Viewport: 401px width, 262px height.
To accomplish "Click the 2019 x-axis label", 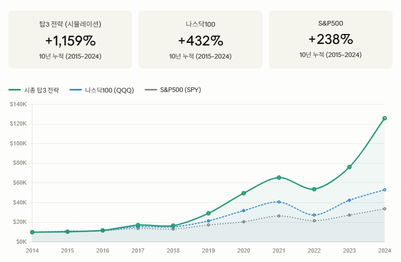I will coord(208,250).
